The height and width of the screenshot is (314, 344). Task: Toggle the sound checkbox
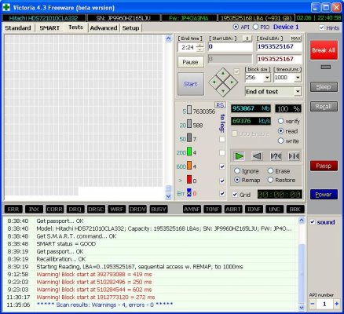(312, 222)
